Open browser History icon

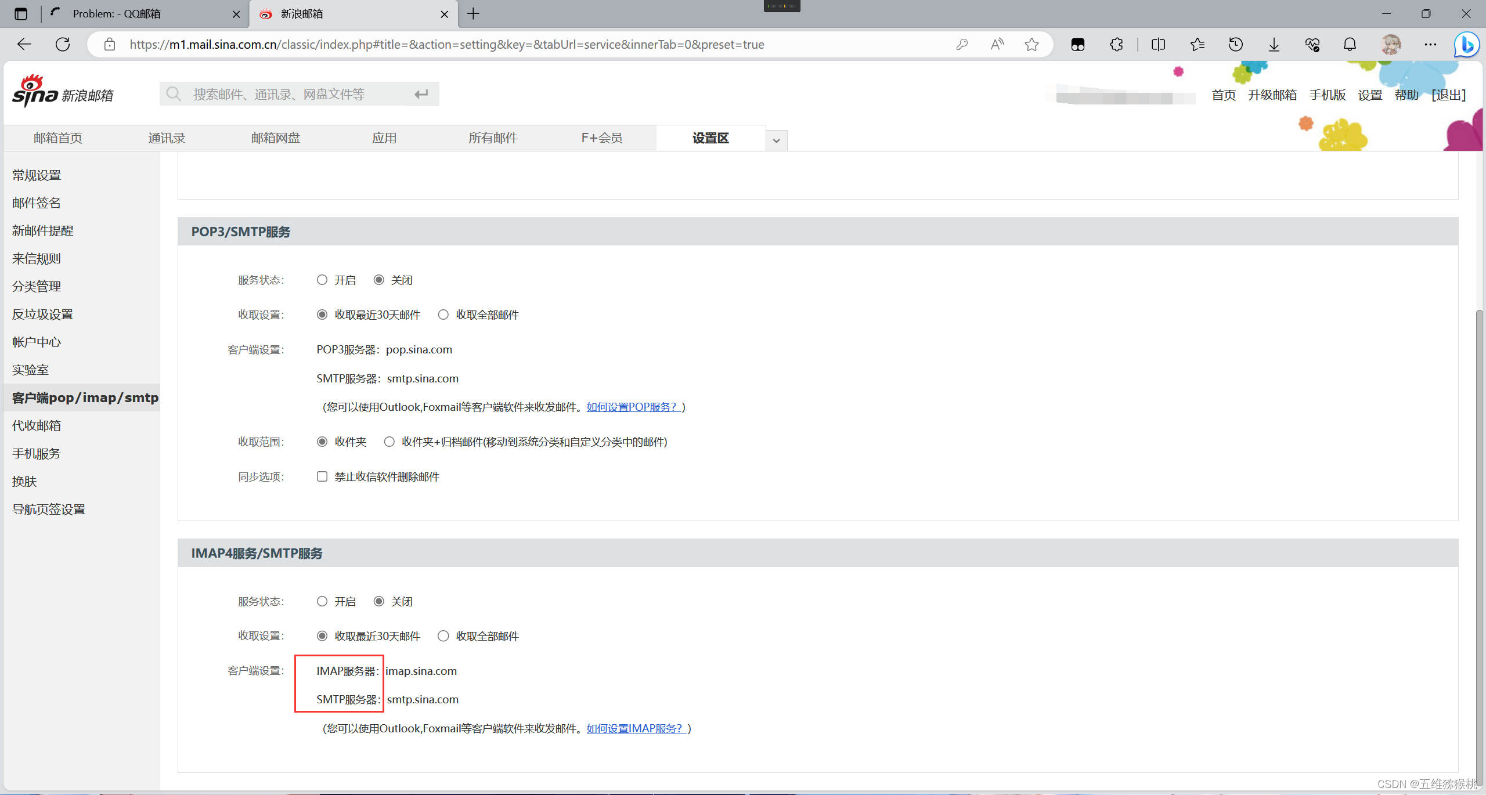[x=1236, y=45]
